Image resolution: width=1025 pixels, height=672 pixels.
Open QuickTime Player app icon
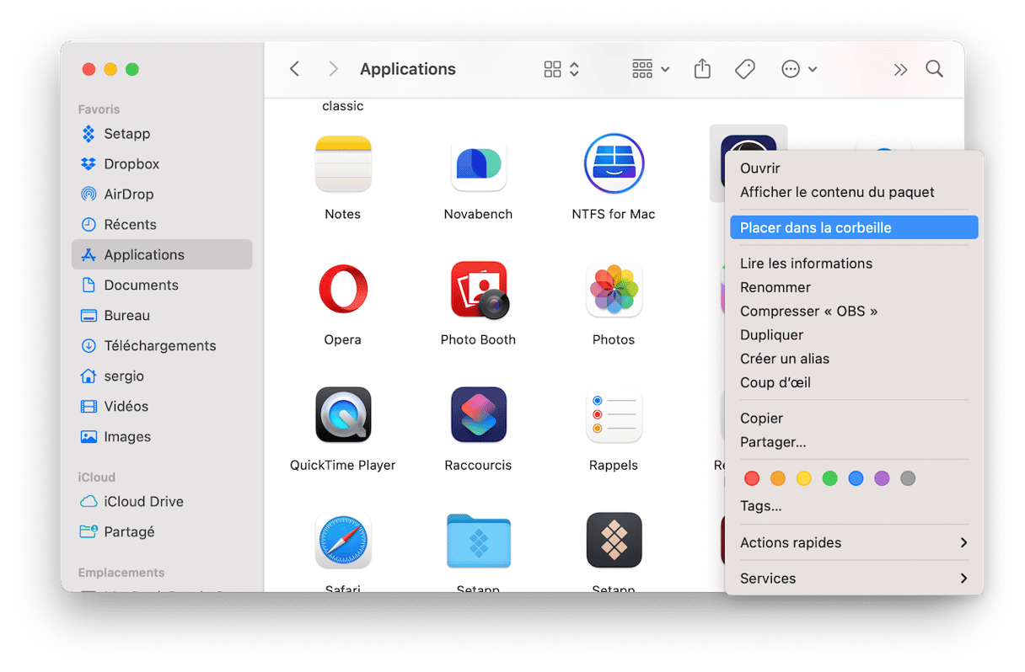pyautogui.click(x=342, y=415)
